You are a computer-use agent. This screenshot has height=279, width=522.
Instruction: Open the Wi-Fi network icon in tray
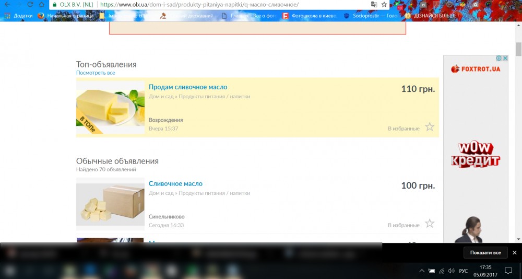tap(441, 271)
